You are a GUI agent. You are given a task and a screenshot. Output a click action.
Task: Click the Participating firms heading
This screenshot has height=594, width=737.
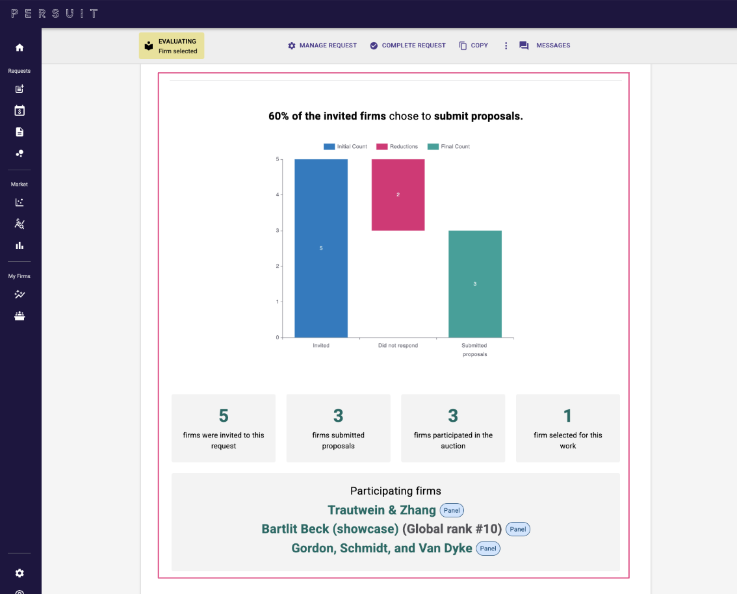[x=396, y=491]
